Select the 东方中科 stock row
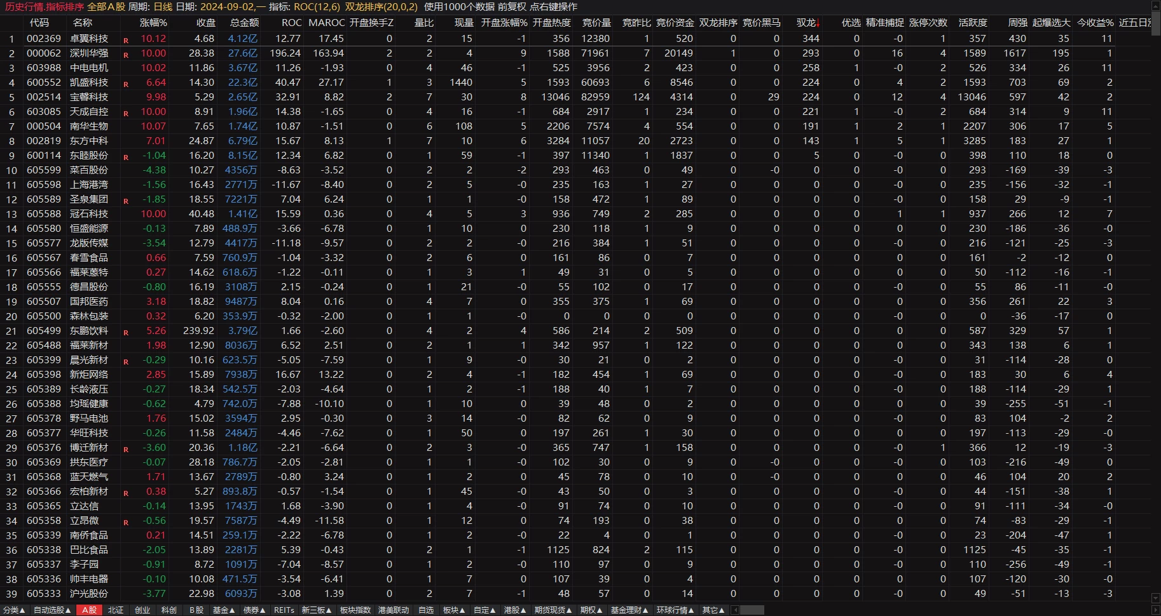The image size is (1161, 616). [89, 141]
